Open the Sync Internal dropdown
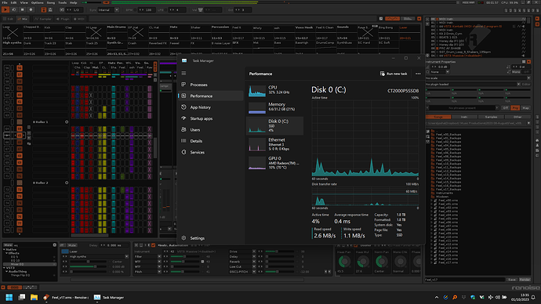 tap(109, 10)
